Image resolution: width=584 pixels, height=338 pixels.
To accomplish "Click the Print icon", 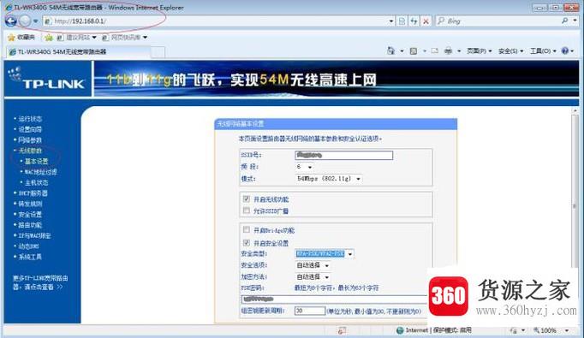I will [x=449, y=51].
